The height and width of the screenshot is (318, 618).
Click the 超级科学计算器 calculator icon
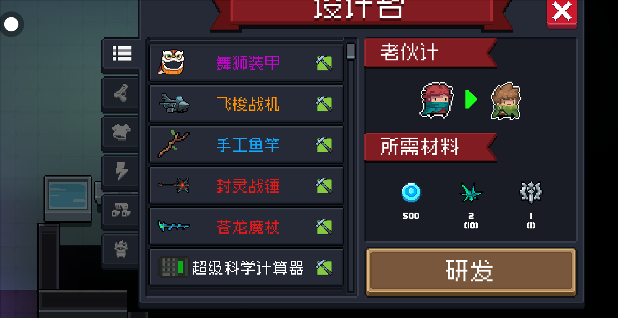tap(173, 267)
